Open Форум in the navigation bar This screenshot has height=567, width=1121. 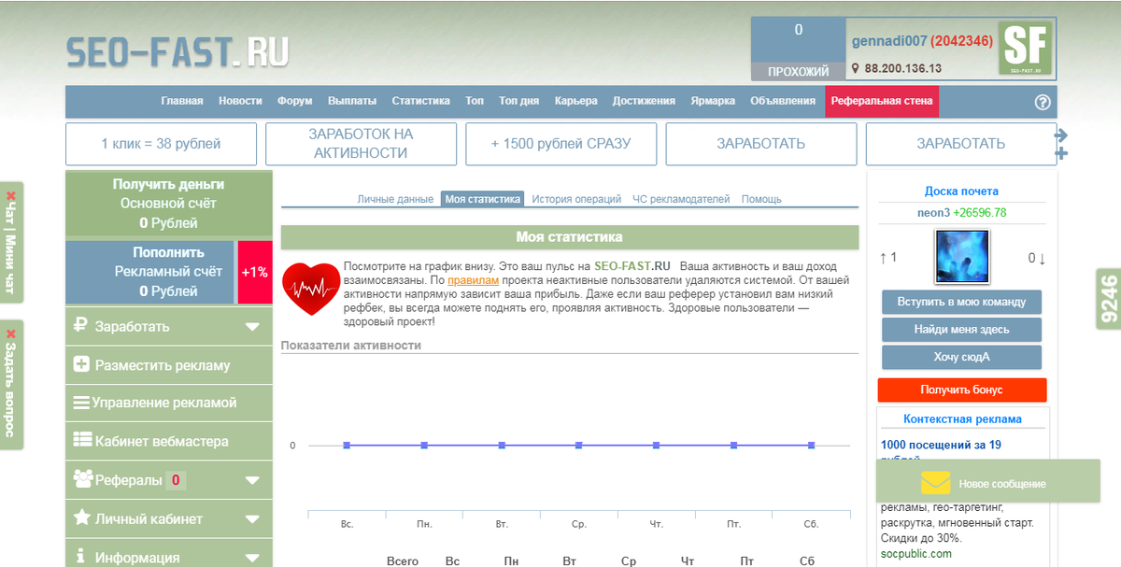coord(295,101)
